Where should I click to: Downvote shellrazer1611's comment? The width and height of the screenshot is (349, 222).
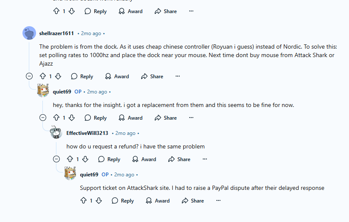[58, 77]
